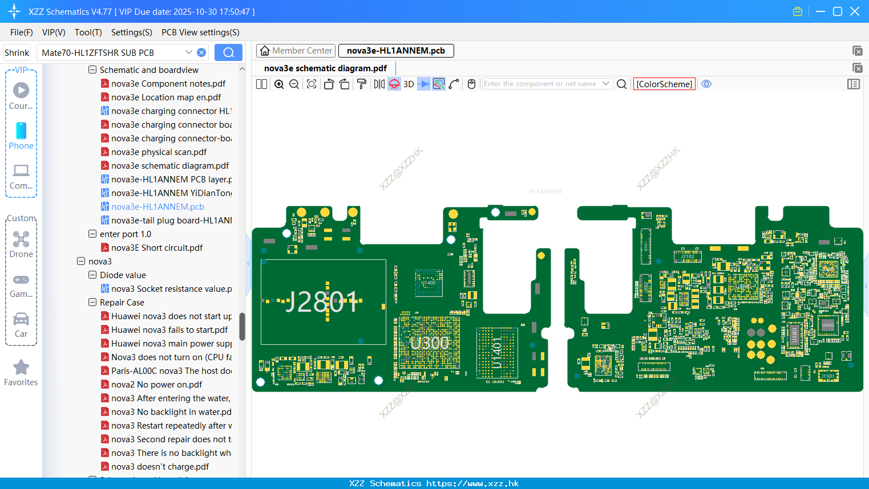Select the U300 chip on the board
The height and width of the screenshot is (489, 869).
429,343
